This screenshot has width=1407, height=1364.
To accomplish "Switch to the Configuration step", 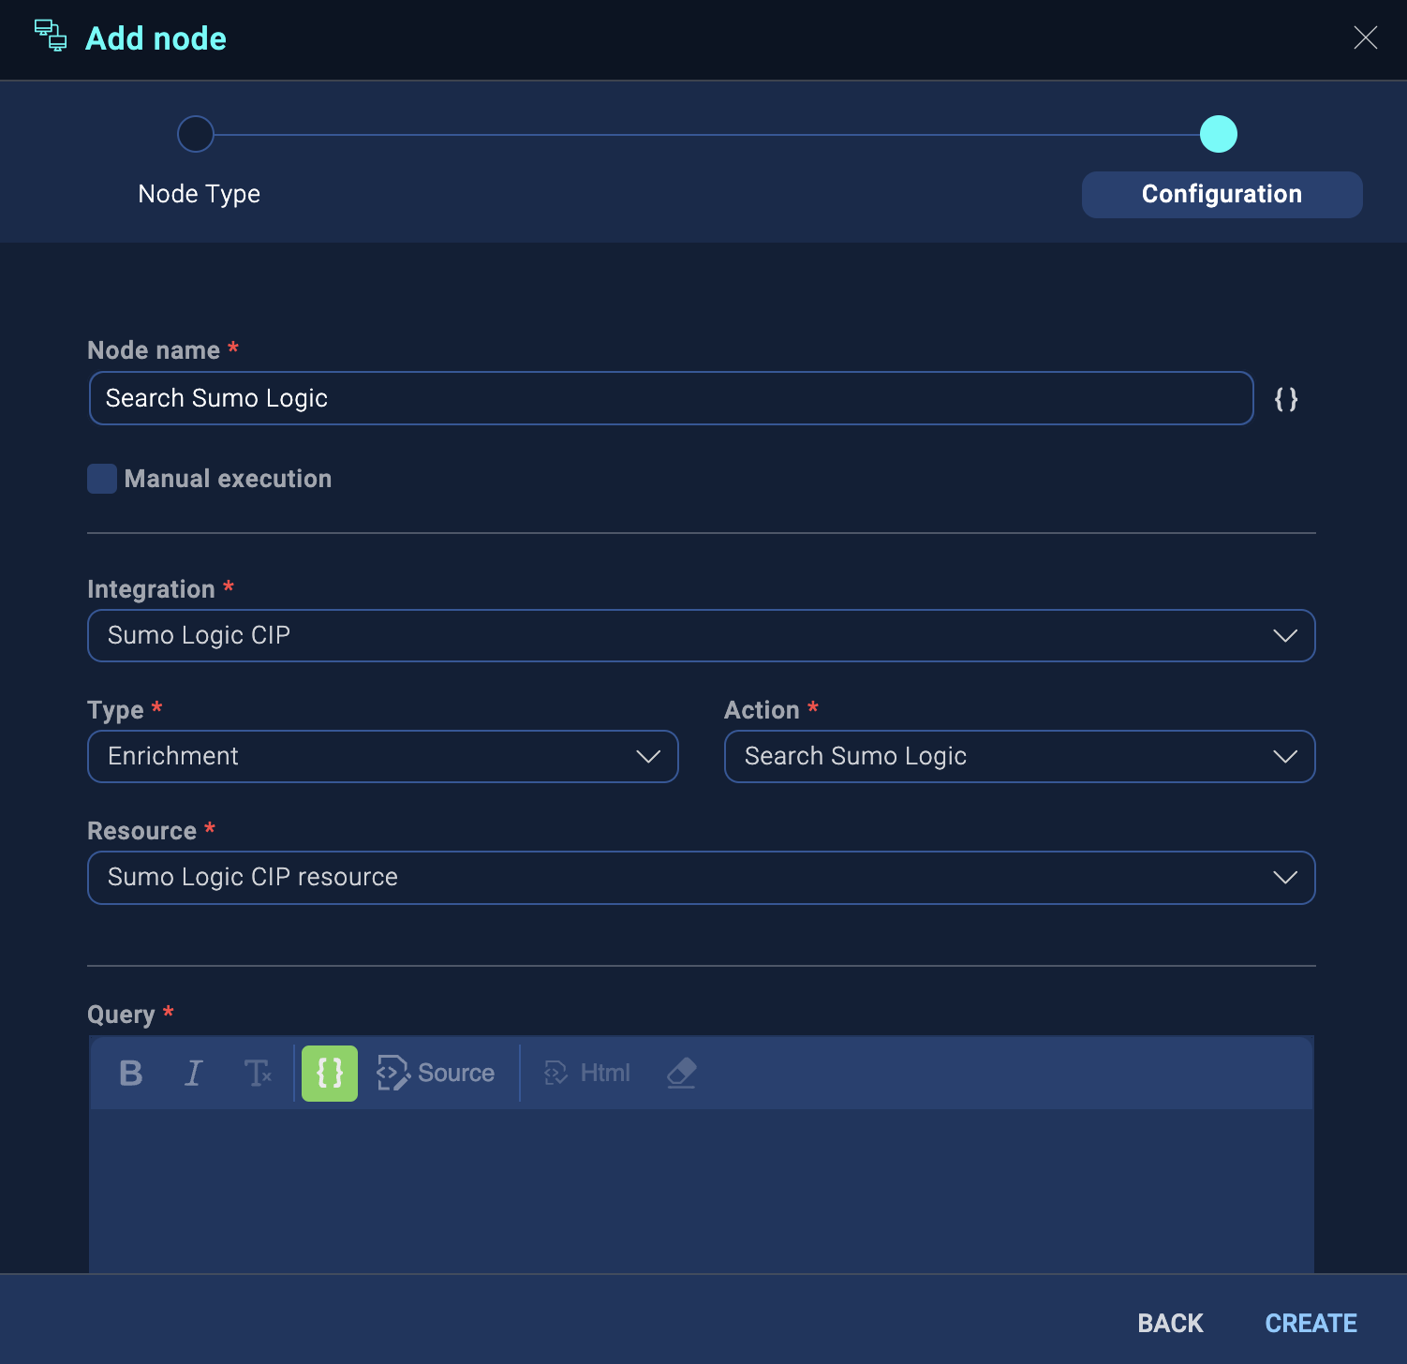I will 1222,194.
